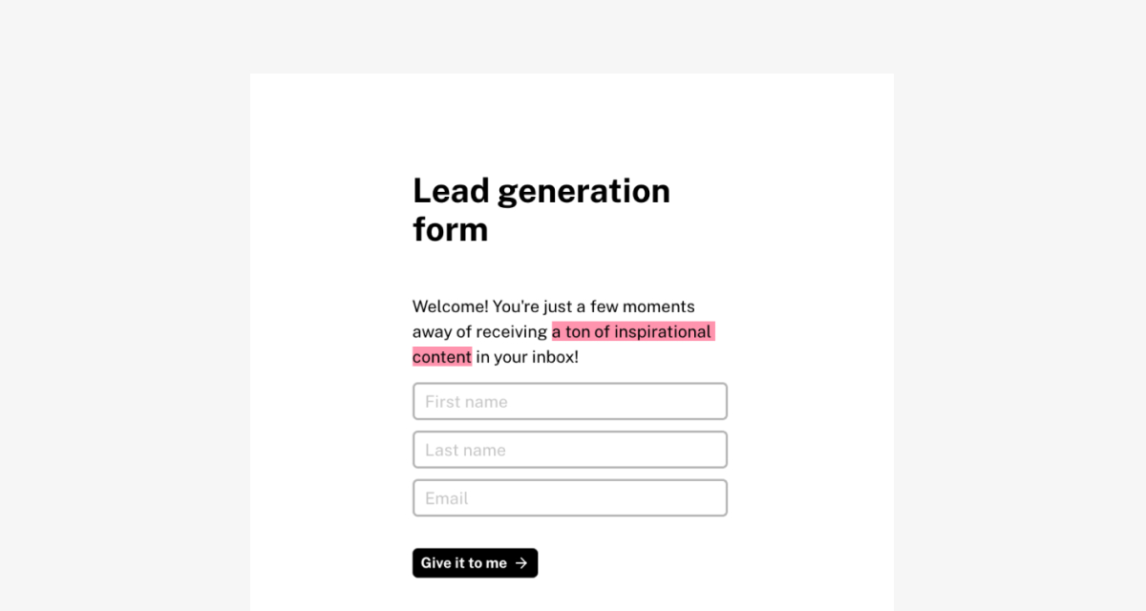Click 'Lead generation' on the heading's first line
1146x611 pixels.
541,191
